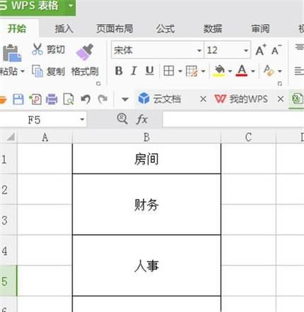This screenshot has width=304, height=312.
Task: Copy selection with 复制
Action: (48, 71)
